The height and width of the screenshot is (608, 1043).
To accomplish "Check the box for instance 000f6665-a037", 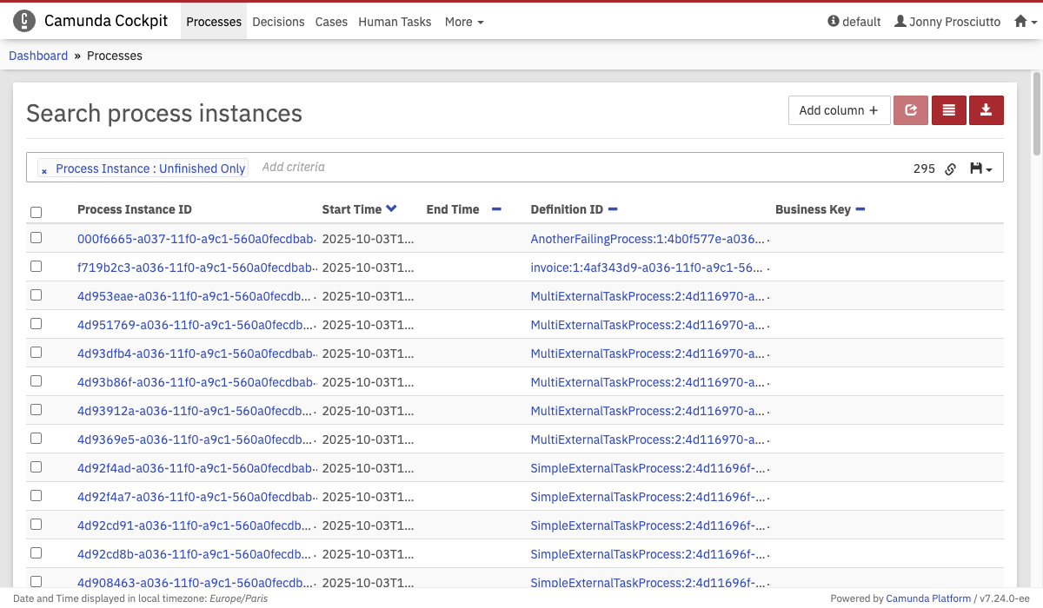I will (36, 238).
